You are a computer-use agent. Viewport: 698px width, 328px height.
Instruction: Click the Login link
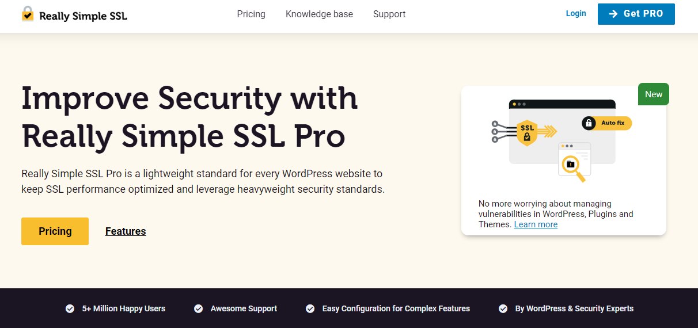(x=576, y=13)
